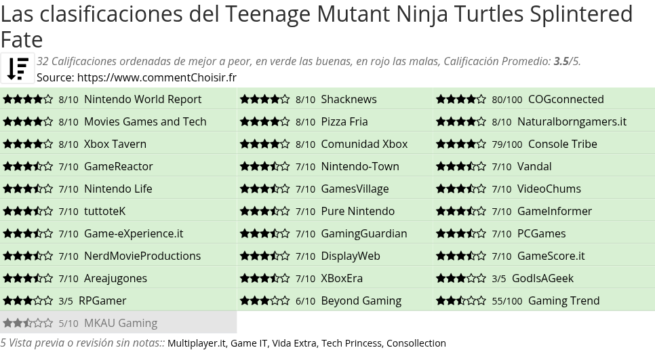Open the Vida Extra preview

click(292, 343)
